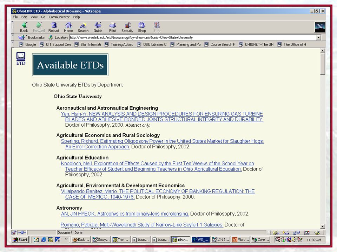Open Training Adviso bookmark
337x252 pixels.
119,44
